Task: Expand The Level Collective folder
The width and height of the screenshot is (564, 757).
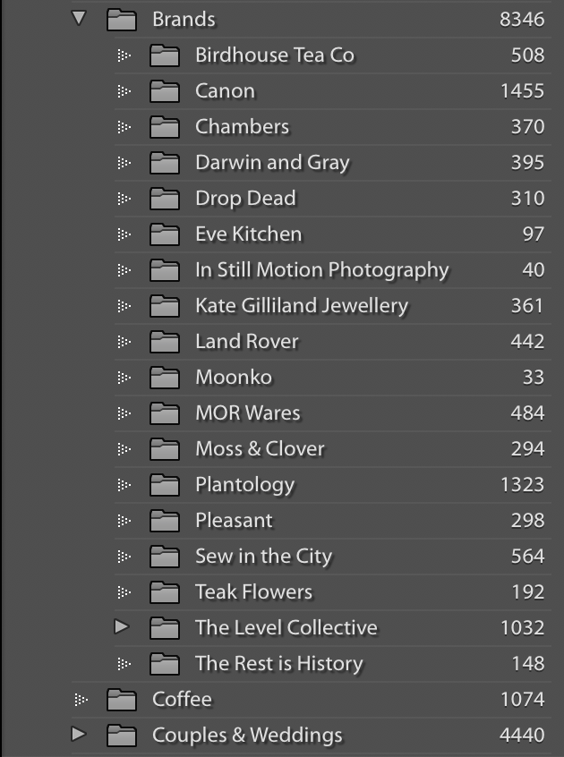Action: [x=122, y=626]
